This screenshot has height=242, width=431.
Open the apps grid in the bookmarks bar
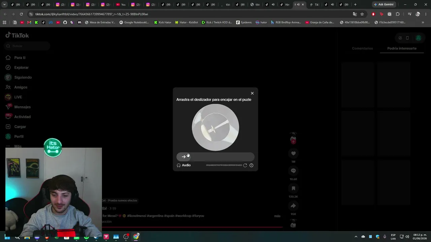point(4,23)
